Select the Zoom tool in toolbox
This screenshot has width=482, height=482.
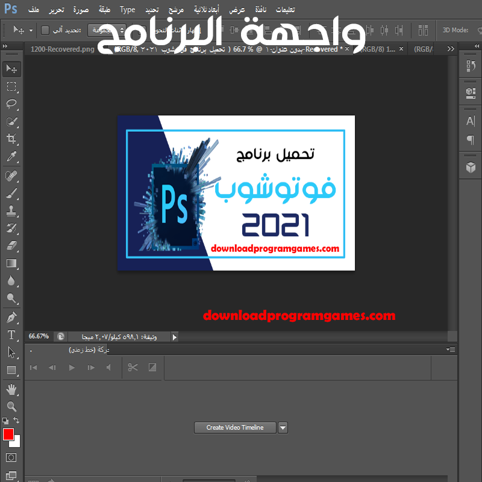tap(11, 407)
